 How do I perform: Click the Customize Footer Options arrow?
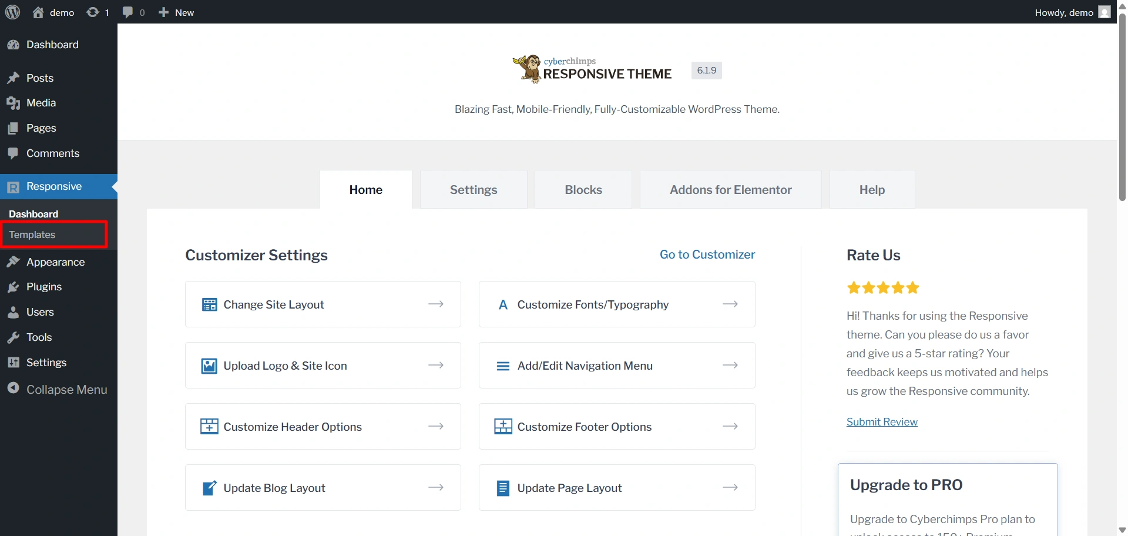coord(730,426)
